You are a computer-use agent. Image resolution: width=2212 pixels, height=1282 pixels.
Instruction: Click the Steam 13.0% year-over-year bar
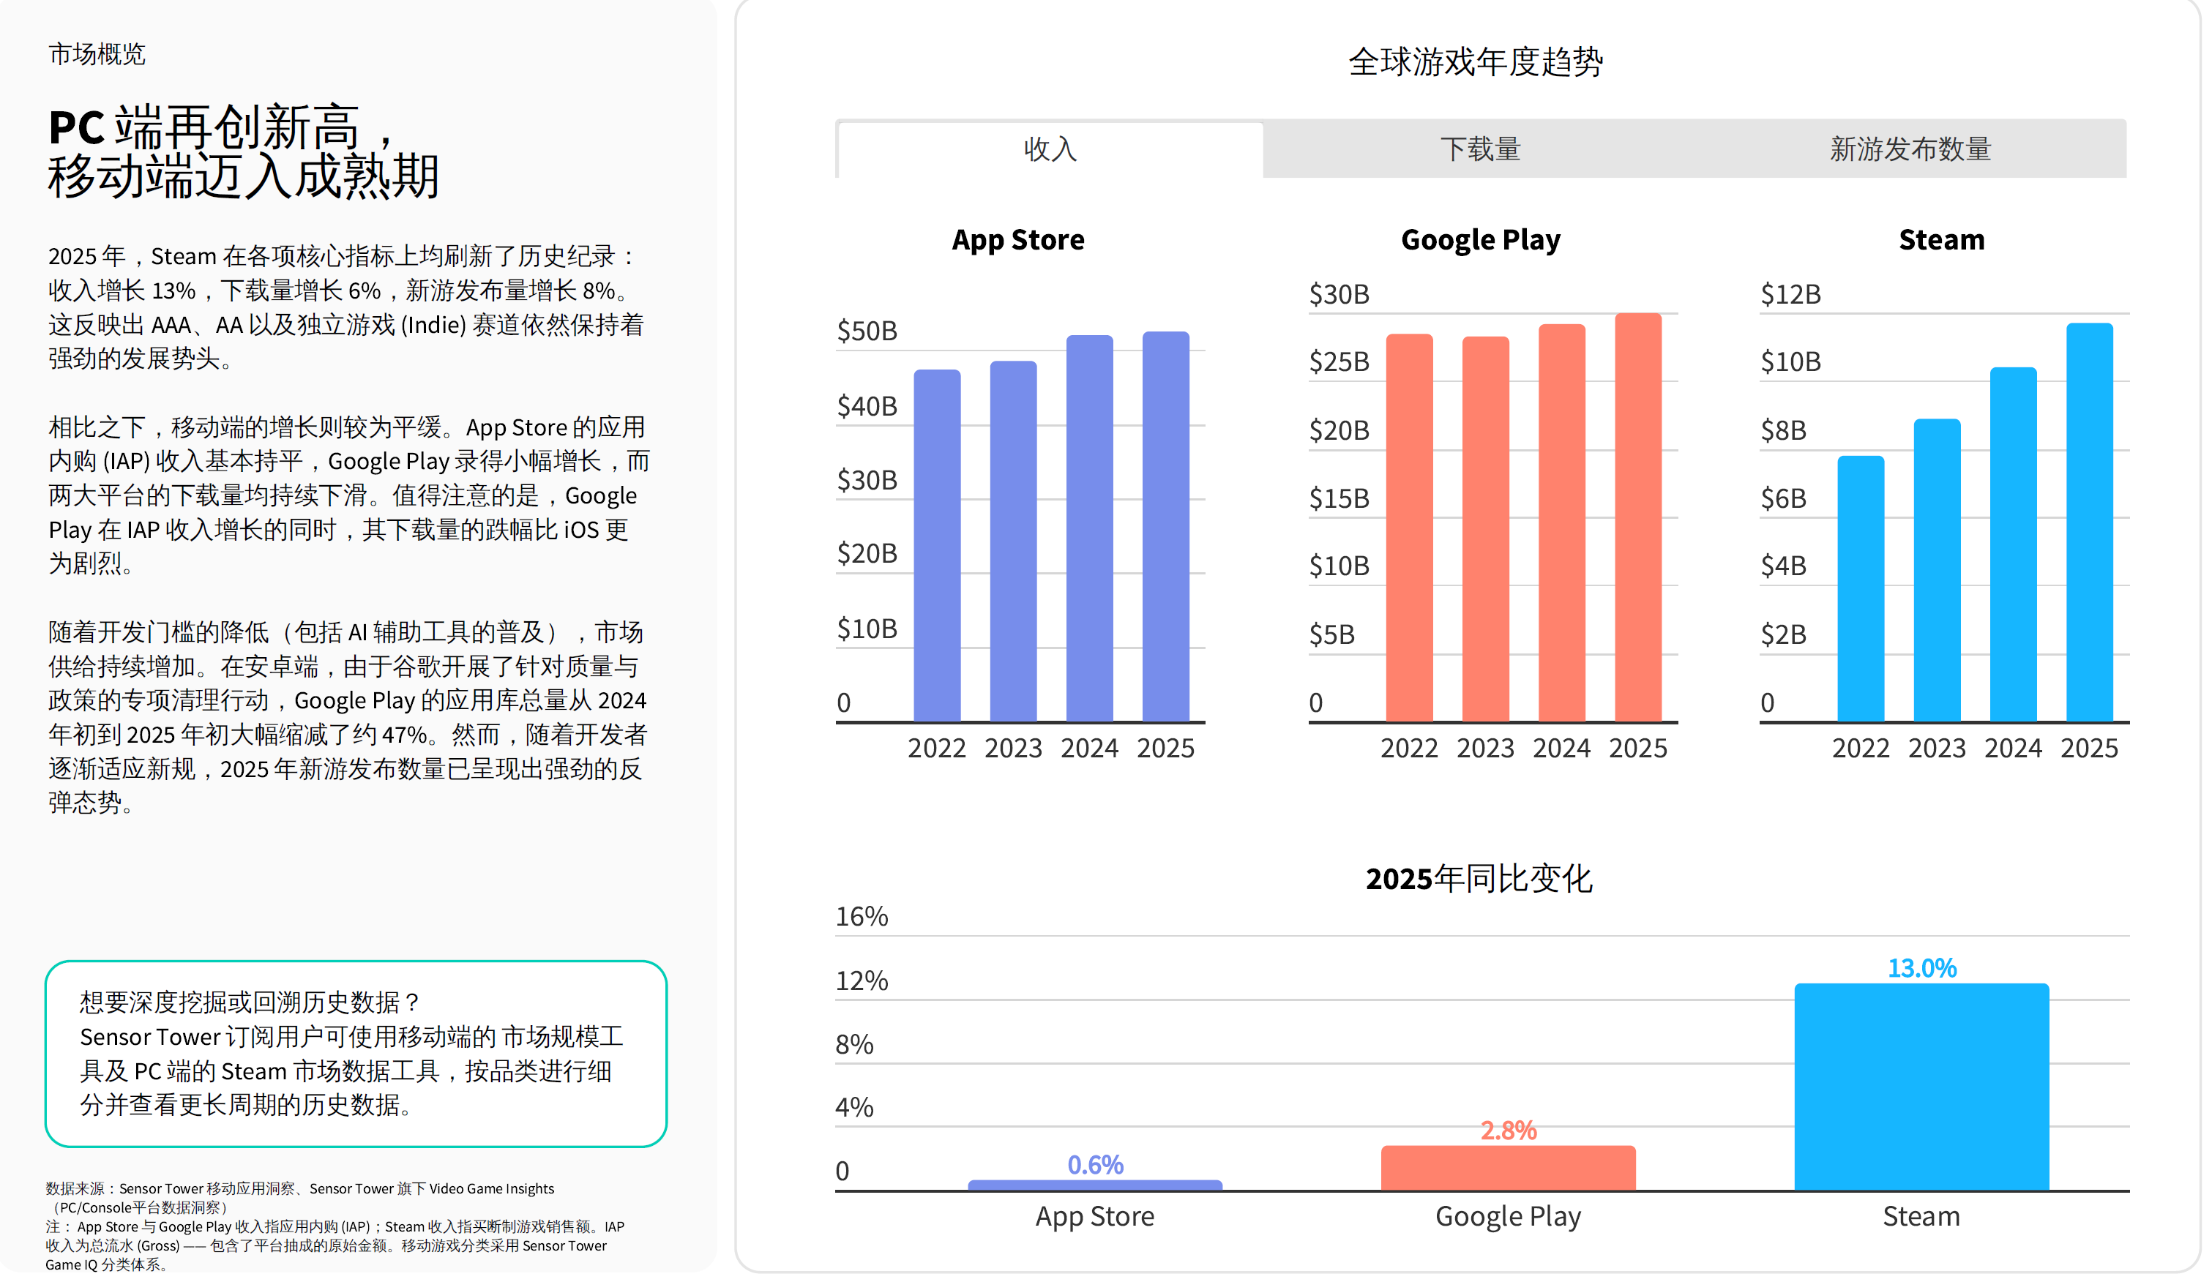pos(1921,1087)
